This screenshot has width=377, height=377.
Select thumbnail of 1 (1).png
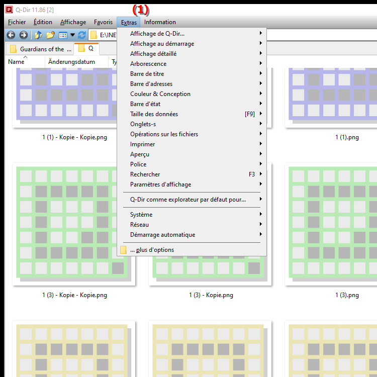(x=331, y=98)
